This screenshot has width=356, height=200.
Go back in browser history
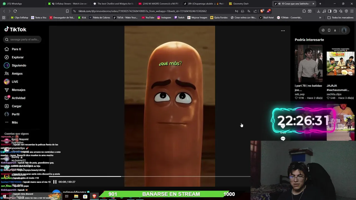(x=4, y=11)
